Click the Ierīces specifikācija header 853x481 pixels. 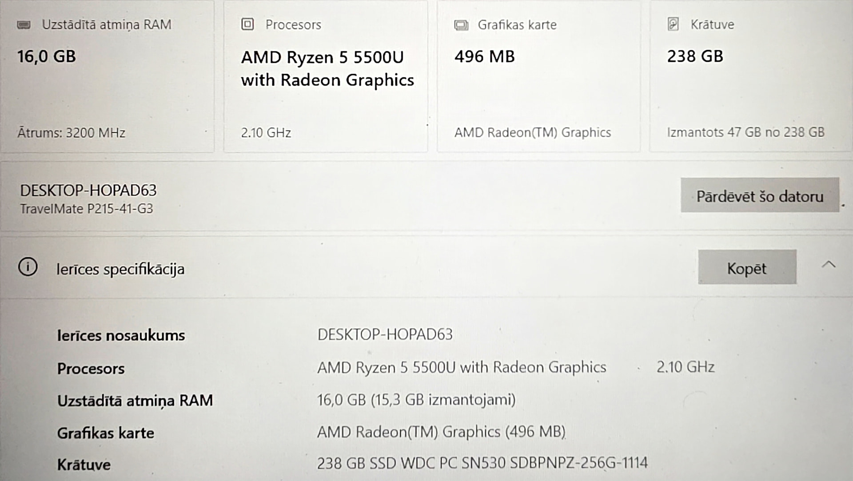pyautogui.click(x=120, y=269)
